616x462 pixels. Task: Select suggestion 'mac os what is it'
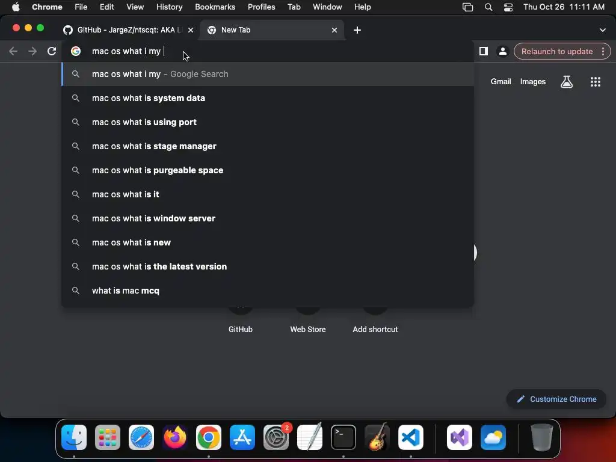(x=268, y=194)
